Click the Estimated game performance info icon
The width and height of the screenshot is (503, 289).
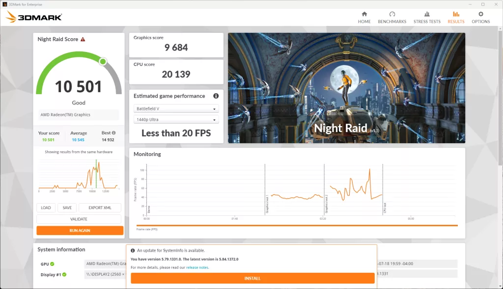[216, 96]
